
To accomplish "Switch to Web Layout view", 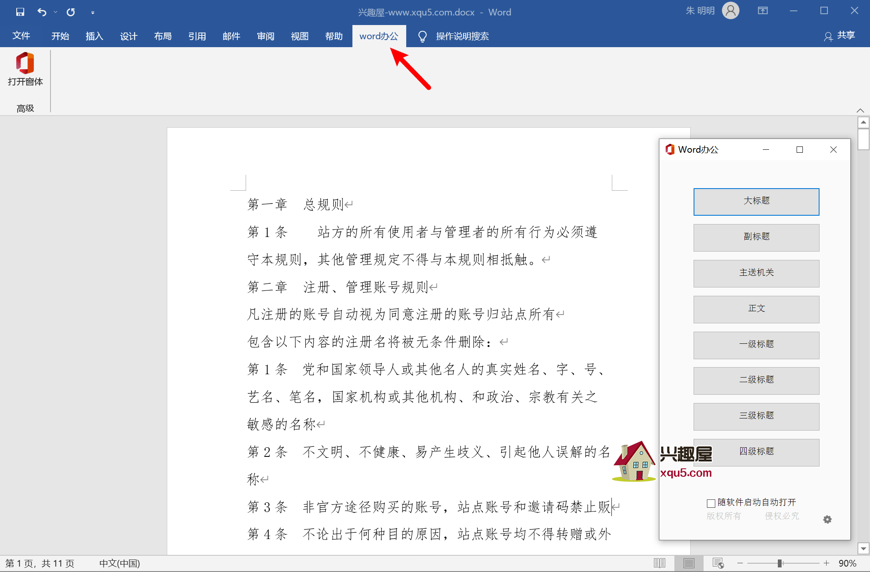I will click(x=718, y=563).
